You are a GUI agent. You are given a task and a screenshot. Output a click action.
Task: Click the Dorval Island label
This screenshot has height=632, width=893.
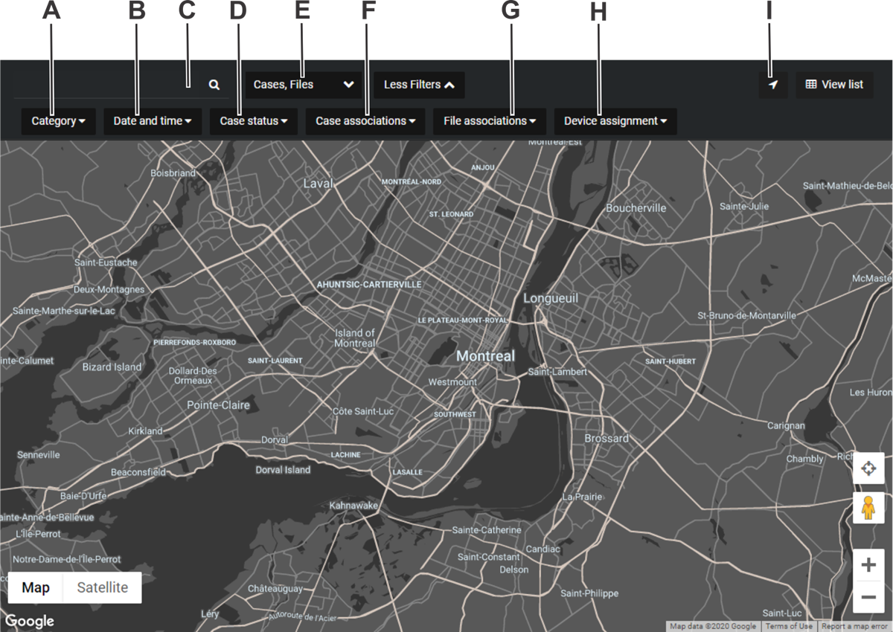(283, 470)
